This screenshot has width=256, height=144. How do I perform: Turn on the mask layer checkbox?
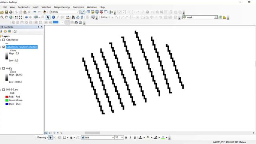click(x=4, y=68)
